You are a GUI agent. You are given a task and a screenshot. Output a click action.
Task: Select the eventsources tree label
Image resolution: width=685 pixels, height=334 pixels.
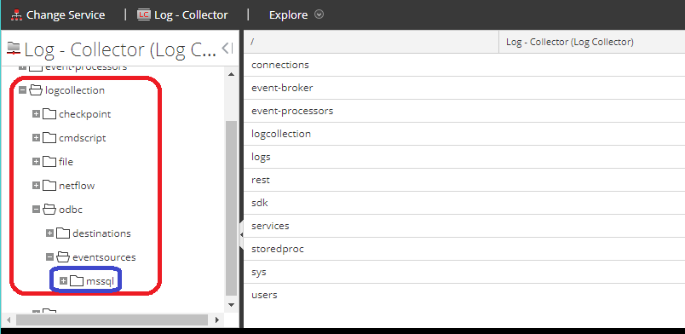pyautogui.click(x=104, y=257)
